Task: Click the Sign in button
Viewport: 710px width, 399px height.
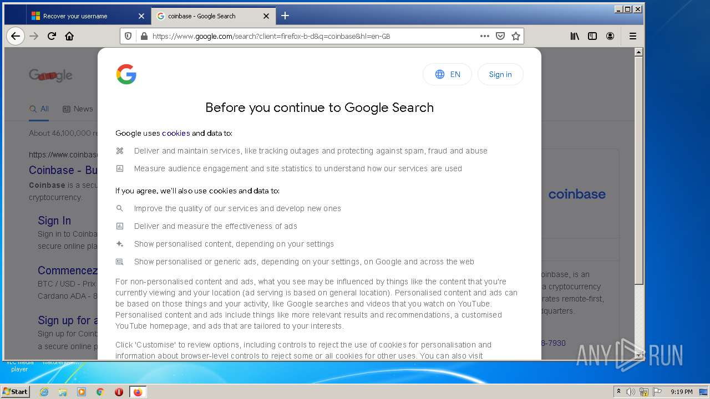Action: [500, 74]
